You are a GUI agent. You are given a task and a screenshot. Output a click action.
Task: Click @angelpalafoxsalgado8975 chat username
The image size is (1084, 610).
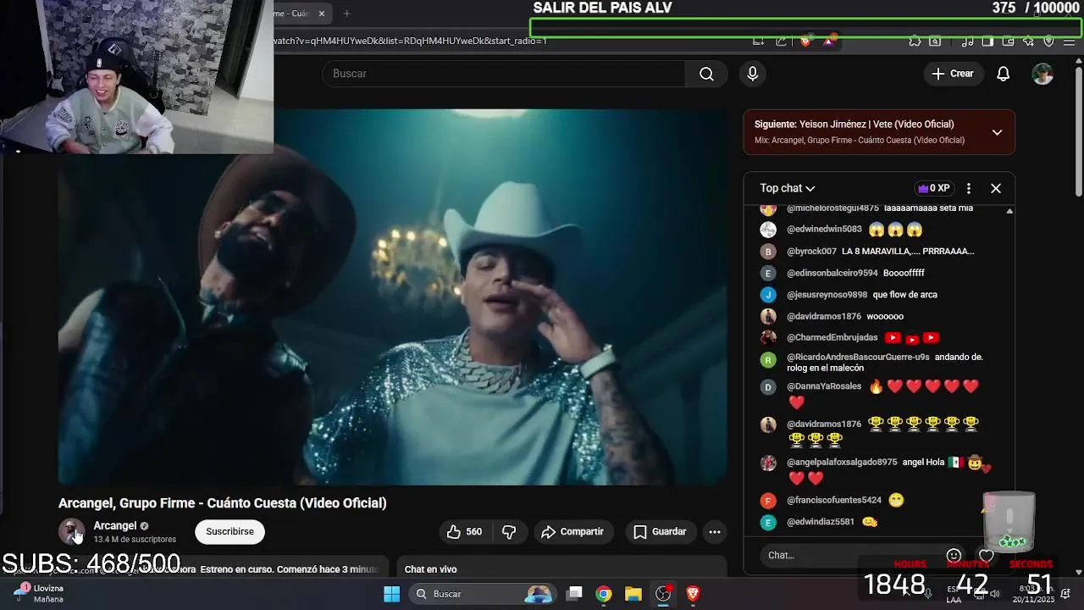842,463
